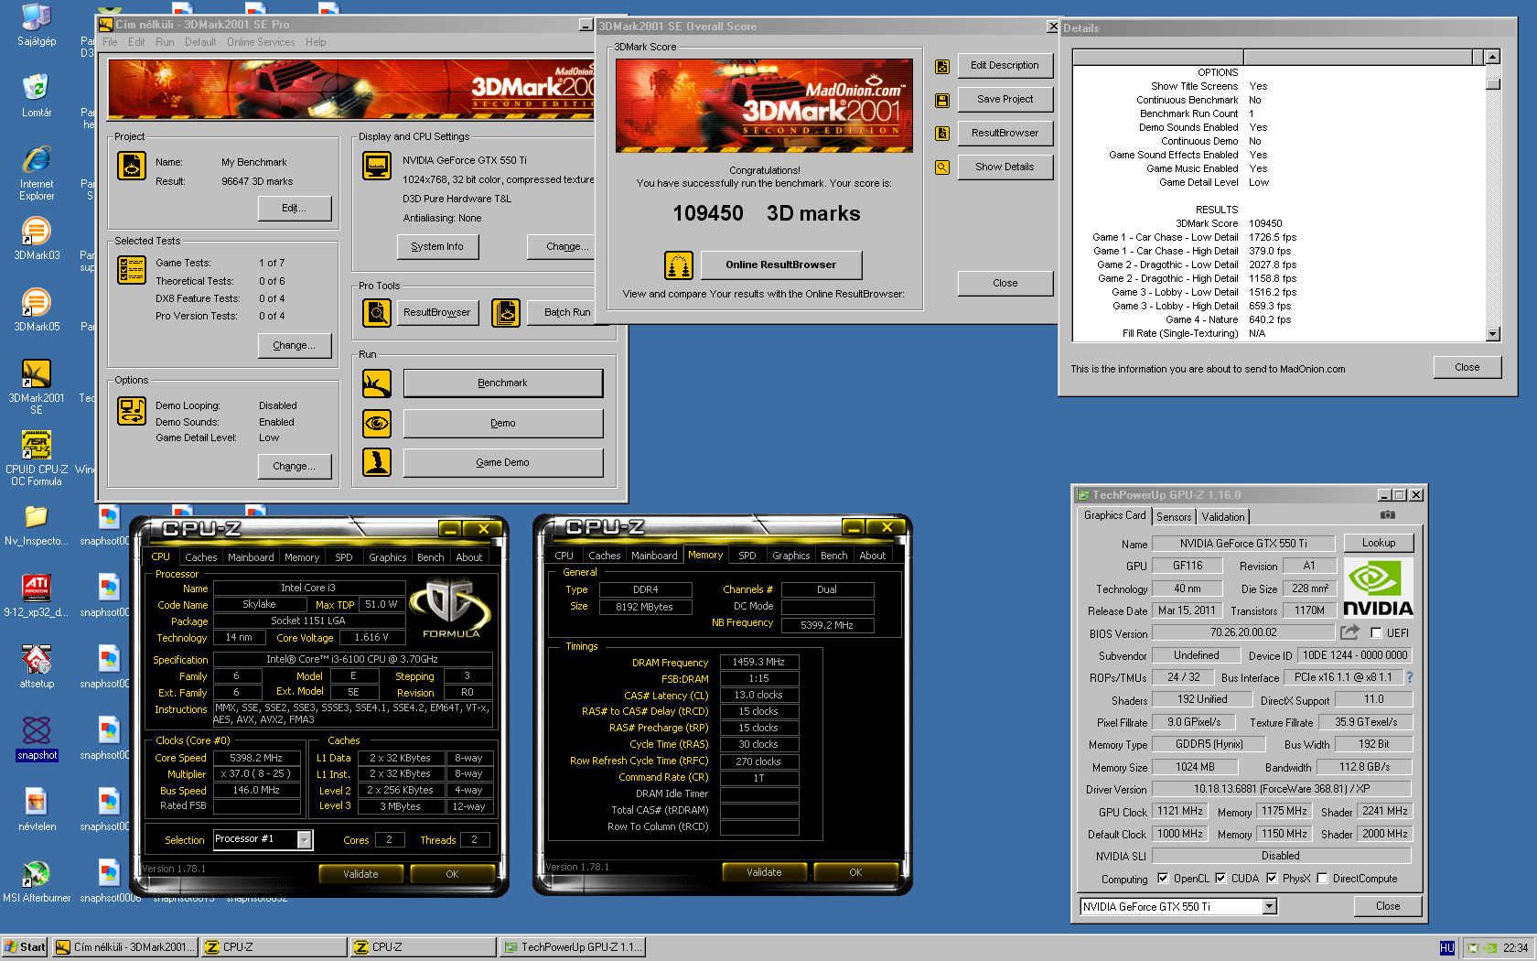This screenshot has height=961, width=1537.
Task: Click the Start button on taskbar
Action: coord(25,947)
